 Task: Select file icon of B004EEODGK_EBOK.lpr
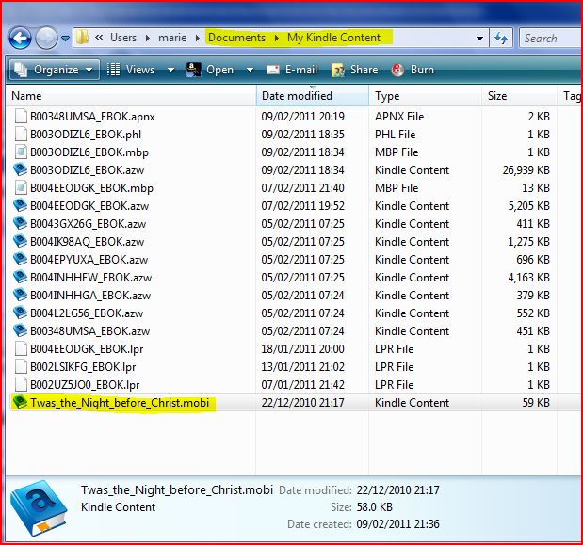[21, 348]
